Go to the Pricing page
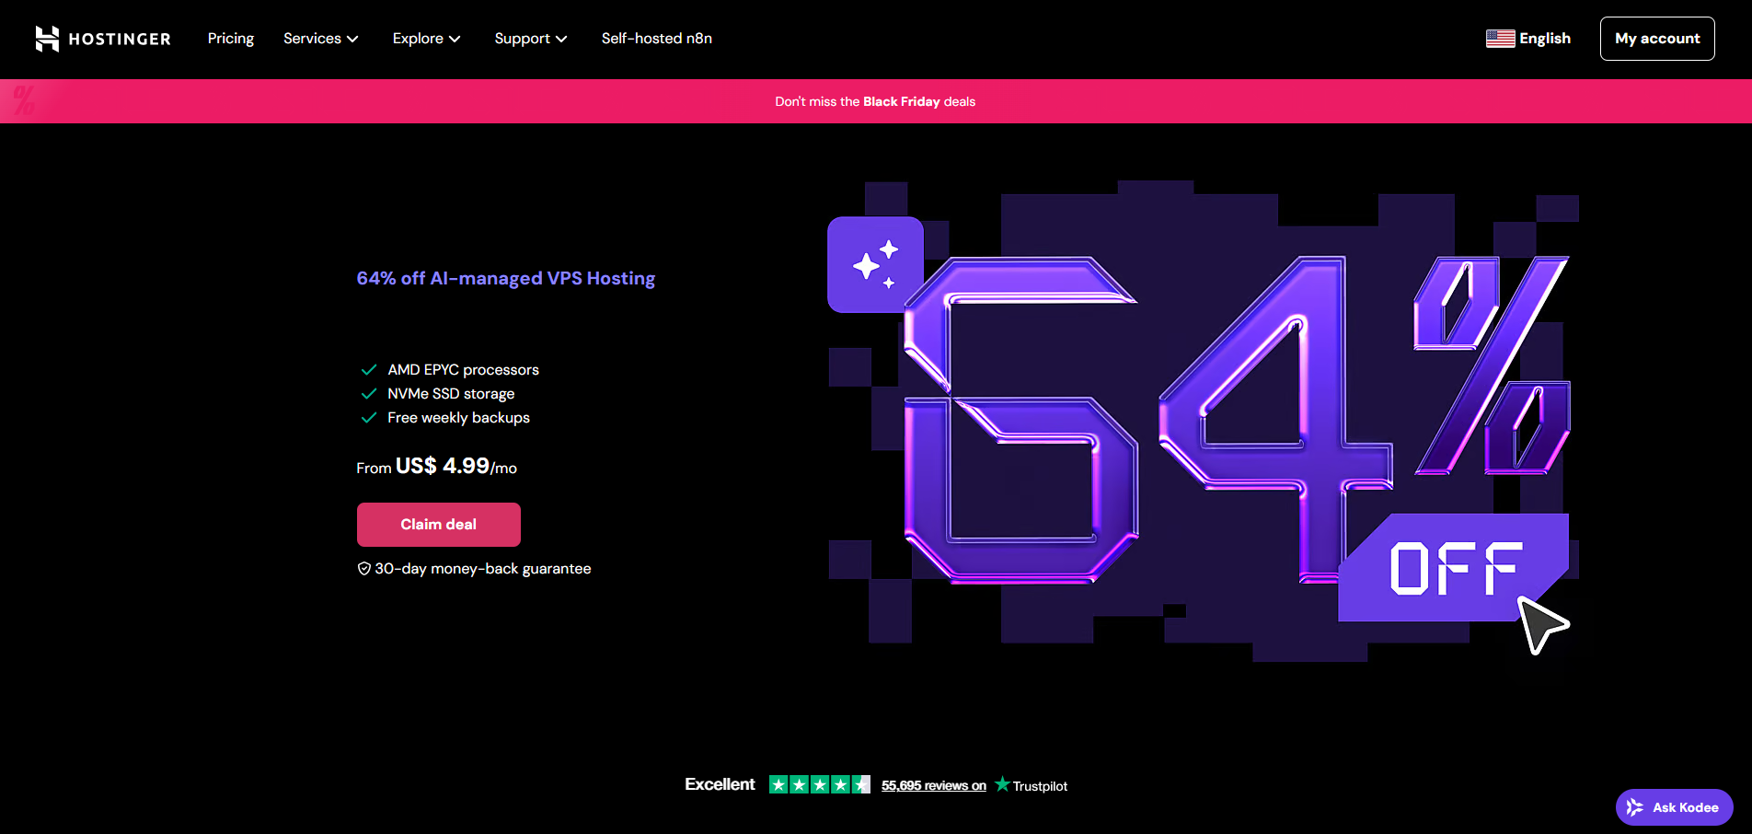Image resolution: width=1752 pixels, height=834 pixels. pyautogui.click(x=230, y=39)
